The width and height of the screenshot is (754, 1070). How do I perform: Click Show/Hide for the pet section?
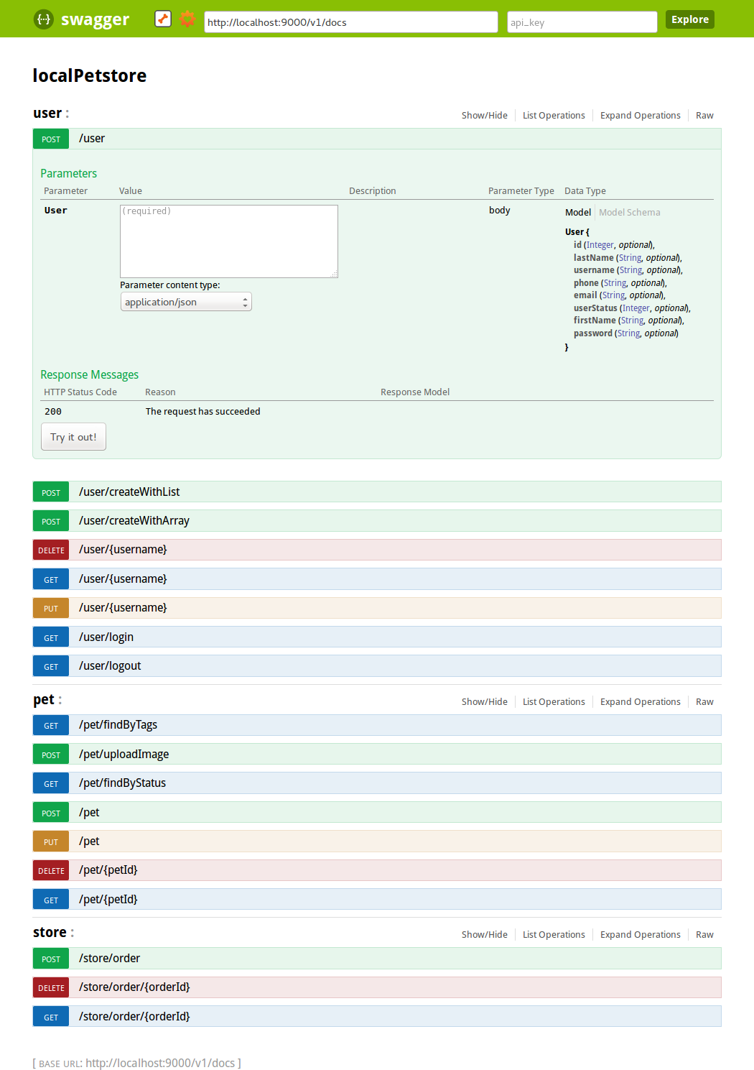[x=484, y=702]
